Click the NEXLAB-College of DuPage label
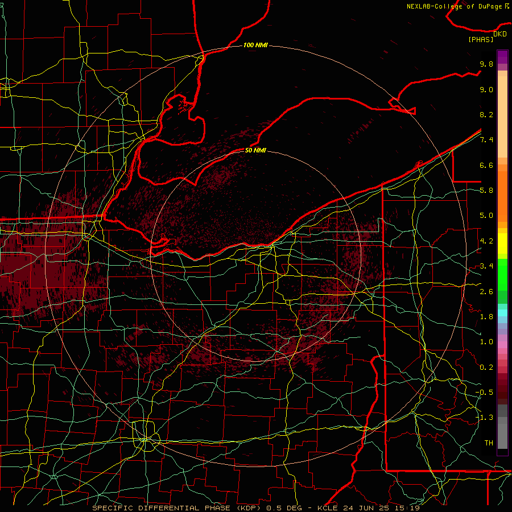The image size is (512, 512). (454, 6)
